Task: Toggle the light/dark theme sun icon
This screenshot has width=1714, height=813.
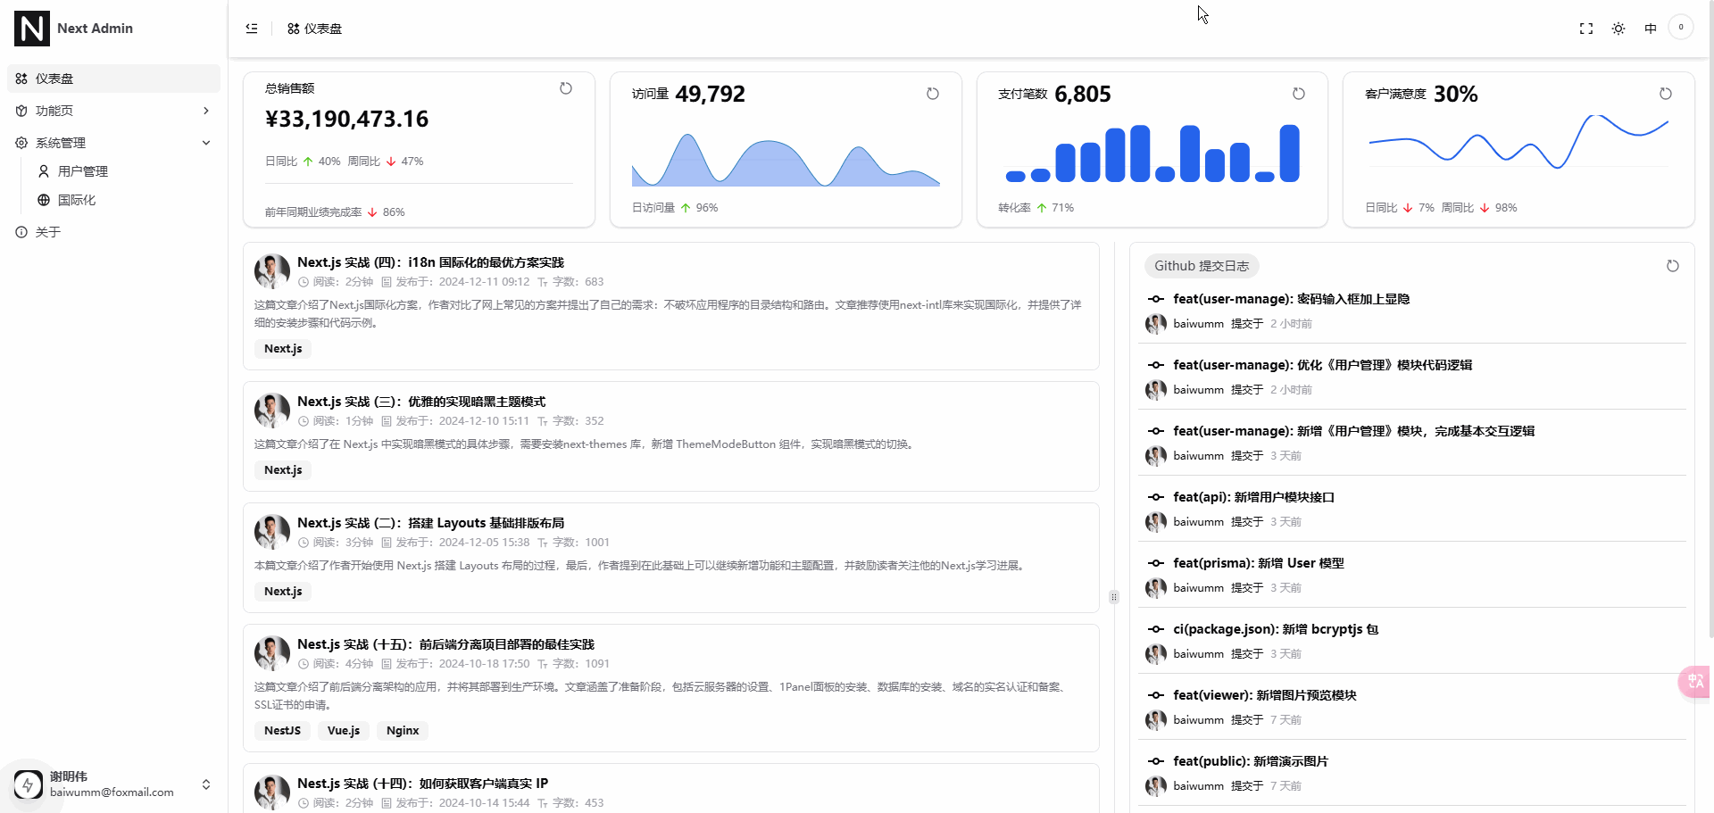Action: coord(1618,29)
